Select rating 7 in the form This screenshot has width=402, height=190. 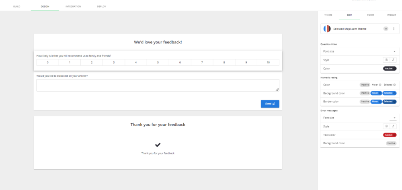click(x=202, y=63)
